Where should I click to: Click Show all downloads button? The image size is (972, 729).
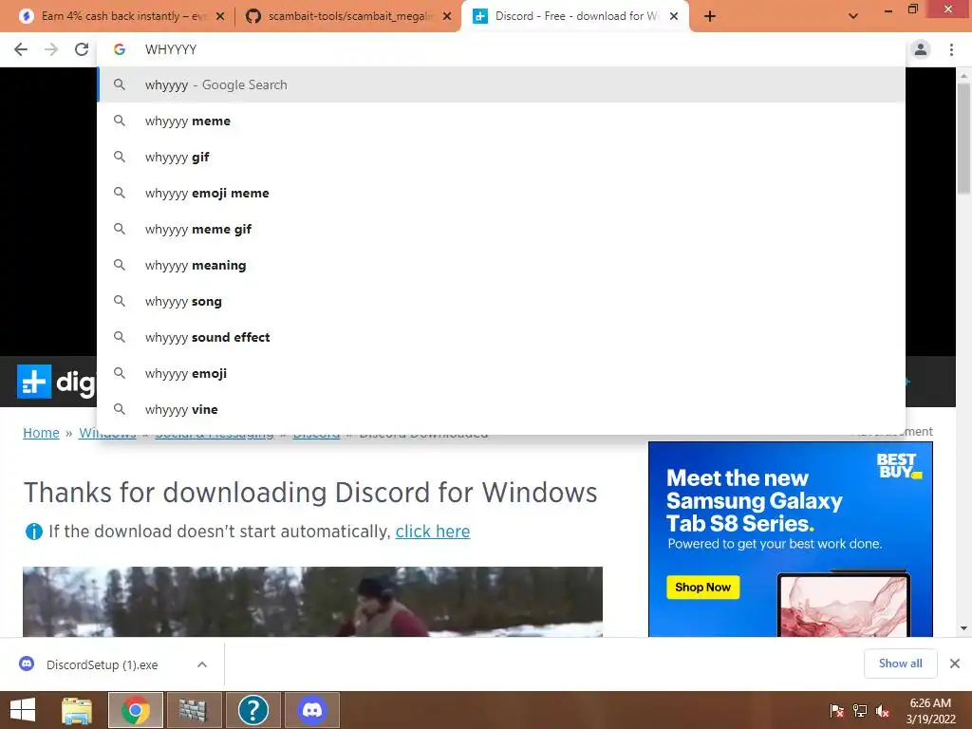(x=900, y=664)
